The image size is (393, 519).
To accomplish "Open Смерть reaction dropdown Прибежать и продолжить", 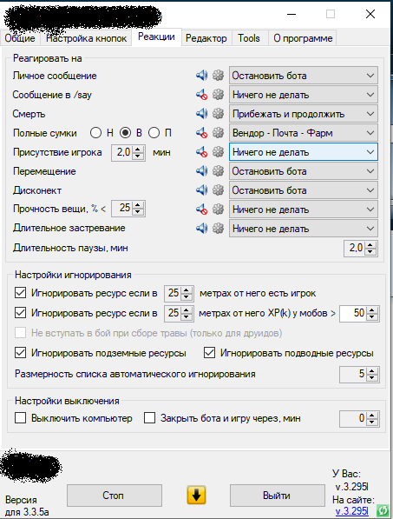I will (x=304, y=114).
